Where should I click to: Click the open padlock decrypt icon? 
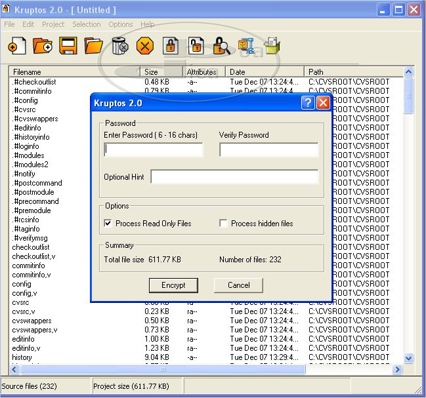tap(196, 46)
